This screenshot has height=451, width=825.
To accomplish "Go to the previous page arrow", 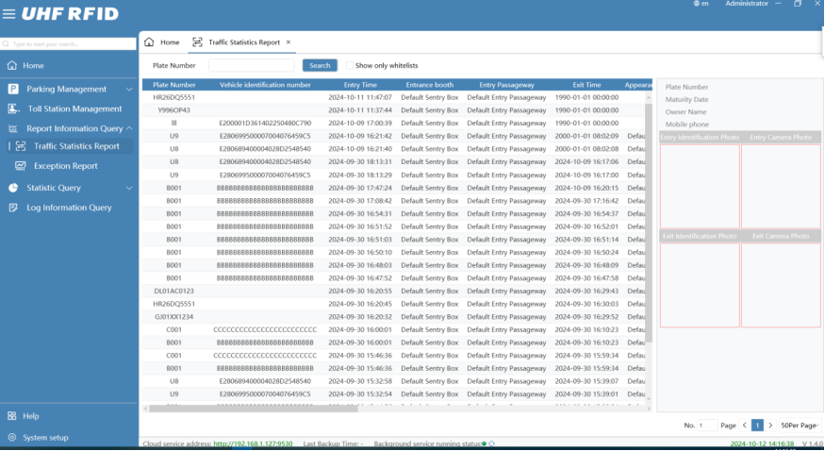I will (745, 426).
